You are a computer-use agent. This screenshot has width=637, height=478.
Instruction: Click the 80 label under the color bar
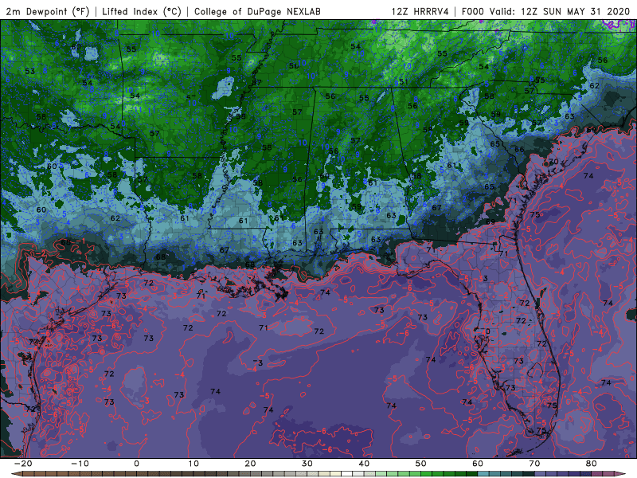click(x=592, y=464)
